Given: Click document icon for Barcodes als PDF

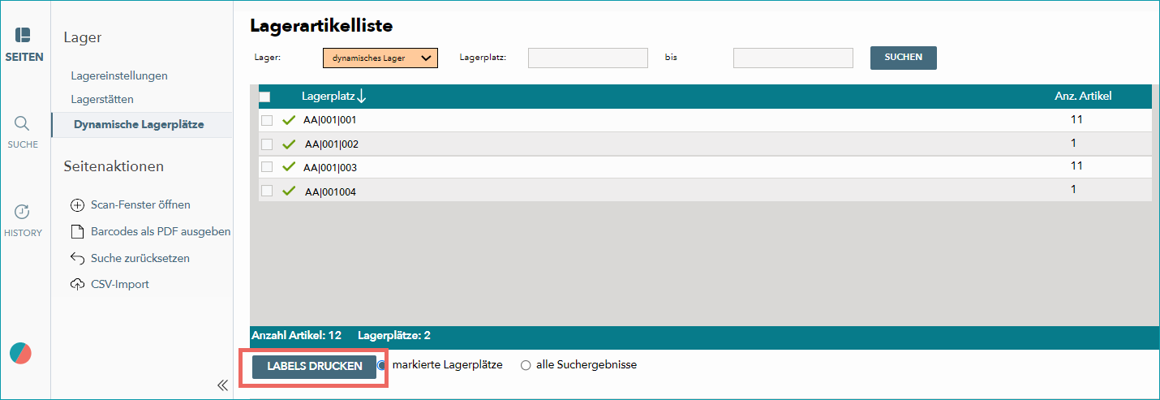Looking at the screenshot, I should point(78,232).
